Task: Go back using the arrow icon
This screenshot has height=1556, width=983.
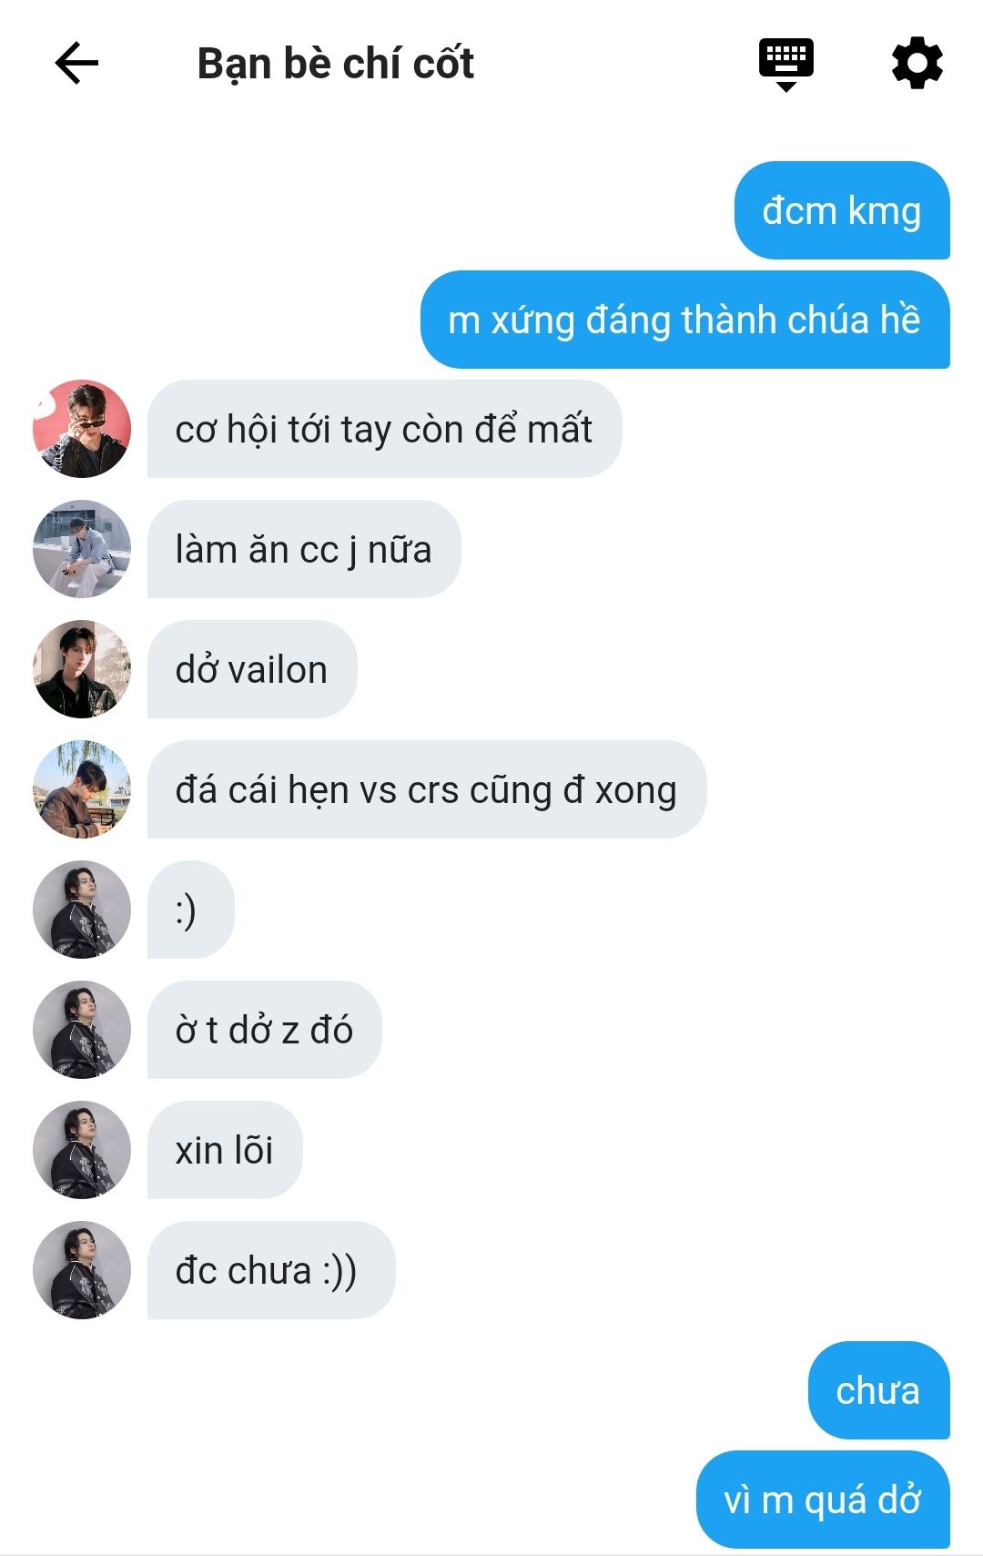Action: pyautogui.click(x=76, y=64)
